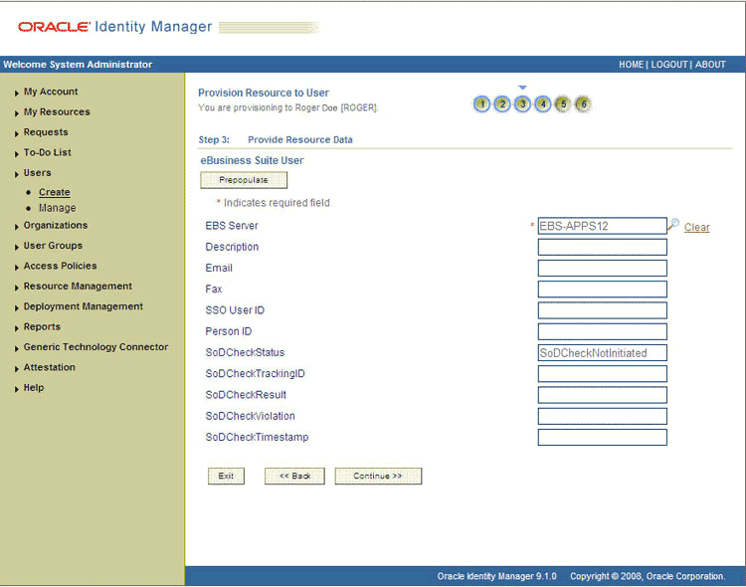This screenshot has height=587, width=746.
Task: Click the << Back button
Action: 294,476
